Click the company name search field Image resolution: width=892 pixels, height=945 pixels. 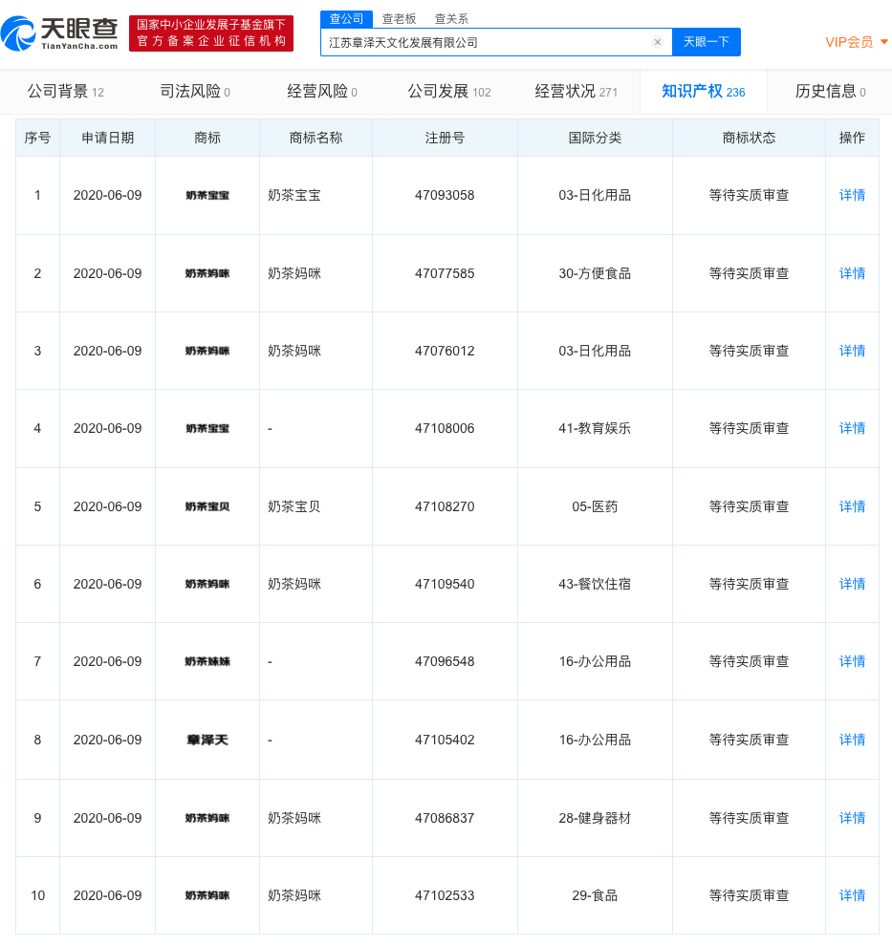488,42
